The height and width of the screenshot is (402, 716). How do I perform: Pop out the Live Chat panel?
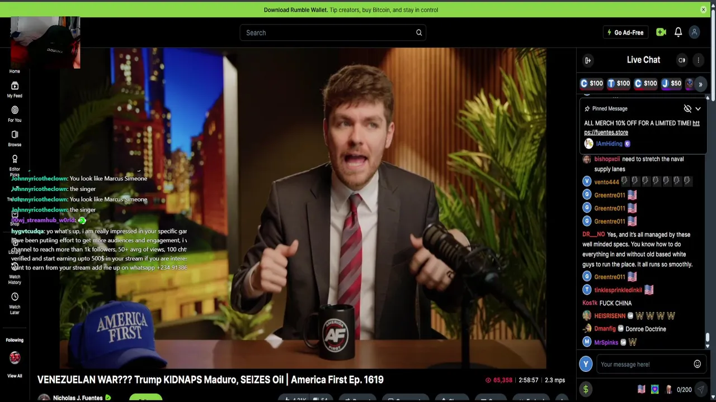click(588, 60)
